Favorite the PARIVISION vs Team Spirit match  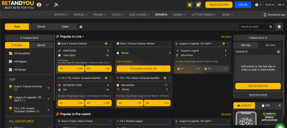coord(110,44)
